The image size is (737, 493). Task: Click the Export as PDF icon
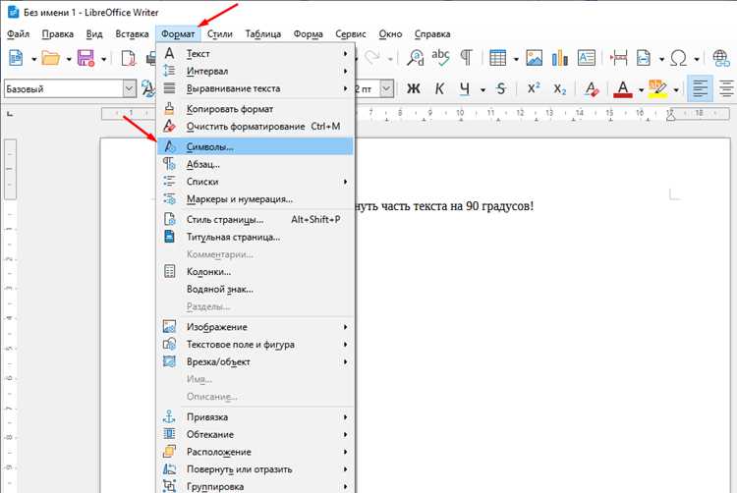(x=129, y=58)
